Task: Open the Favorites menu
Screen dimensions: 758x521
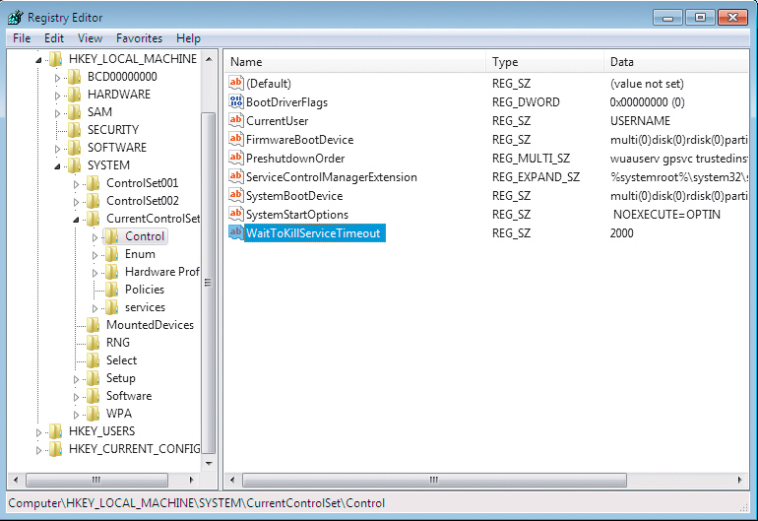Action: (x=139, y=38)
